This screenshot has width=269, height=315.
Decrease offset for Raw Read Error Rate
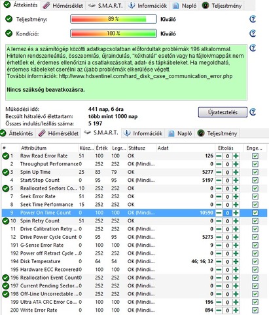(x=219, y=156)
